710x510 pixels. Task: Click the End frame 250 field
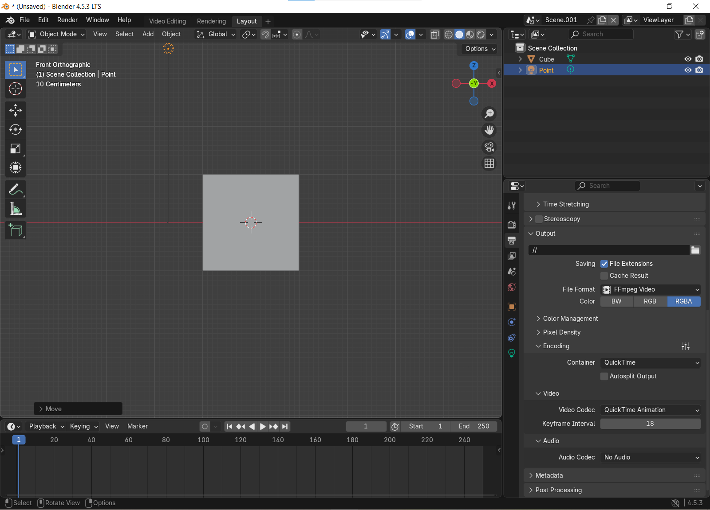tap(474, 426)
